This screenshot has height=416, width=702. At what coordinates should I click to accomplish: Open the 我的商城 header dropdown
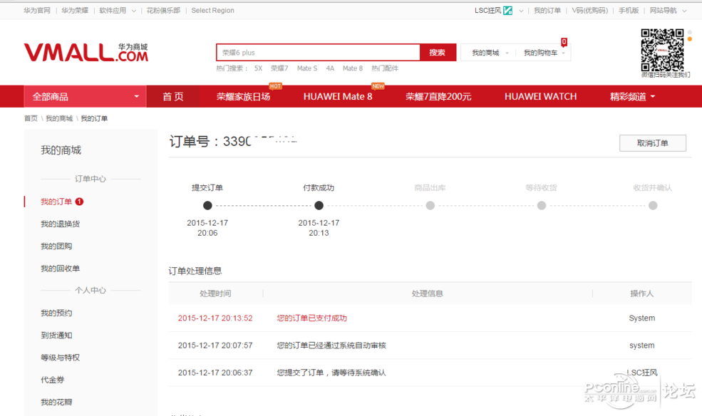pos(490,53)
